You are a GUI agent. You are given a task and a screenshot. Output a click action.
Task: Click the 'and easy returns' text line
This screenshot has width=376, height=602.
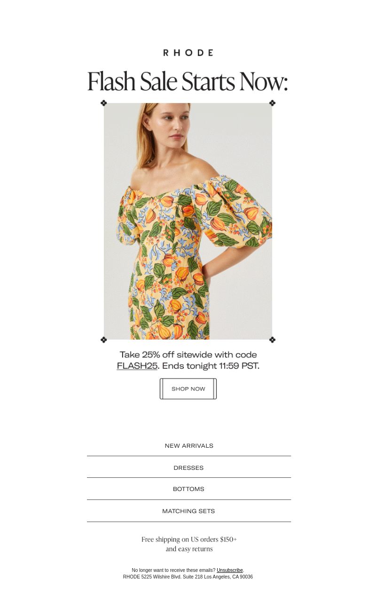point(189,549)
